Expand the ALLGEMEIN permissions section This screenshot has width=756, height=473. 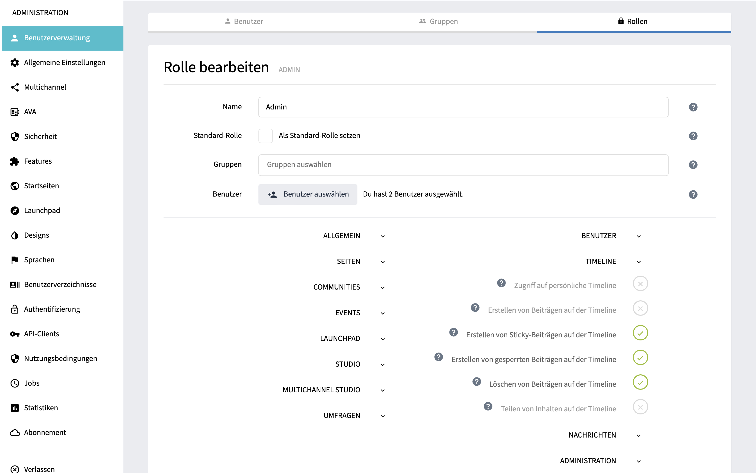tap(383, 236)
